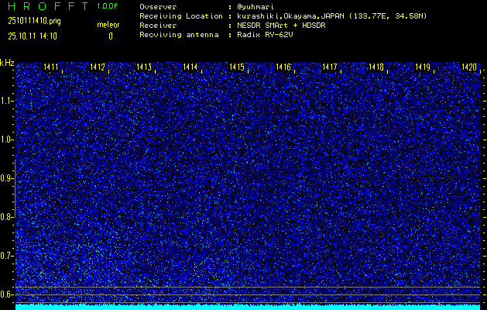
Task: Select the 0.7 kHz frequency label
Action: tap(7, 255)
